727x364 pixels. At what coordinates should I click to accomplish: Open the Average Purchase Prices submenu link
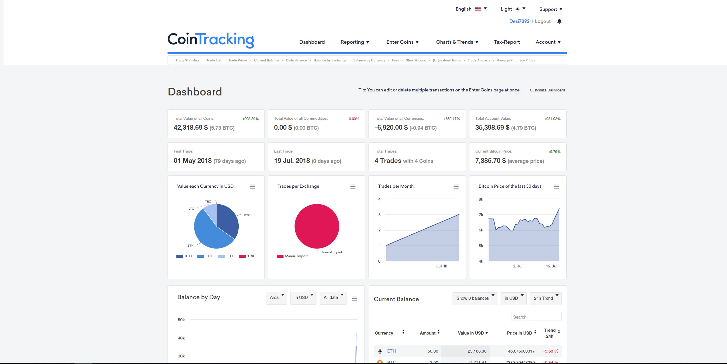[516, 60]
